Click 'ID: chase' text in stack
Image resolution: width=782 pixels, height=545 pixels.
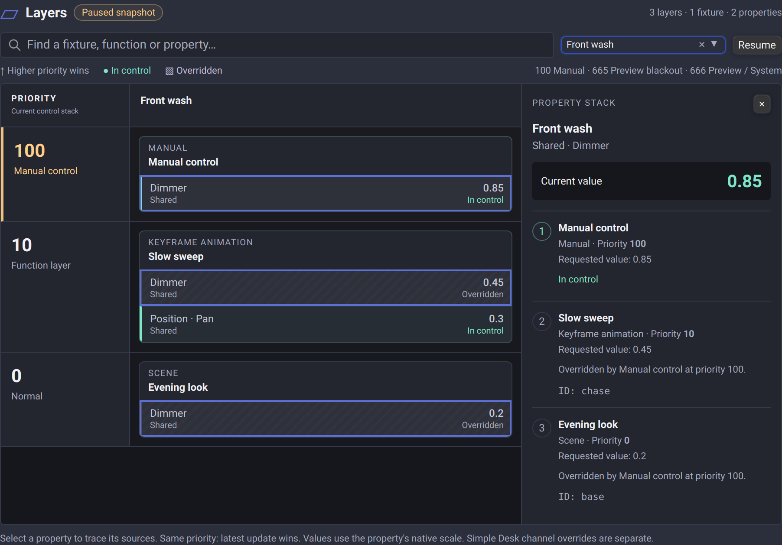coord(584,391)
